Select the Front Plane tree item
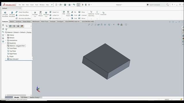Screen dimensions: 184x103 click(x=12, y=48)
